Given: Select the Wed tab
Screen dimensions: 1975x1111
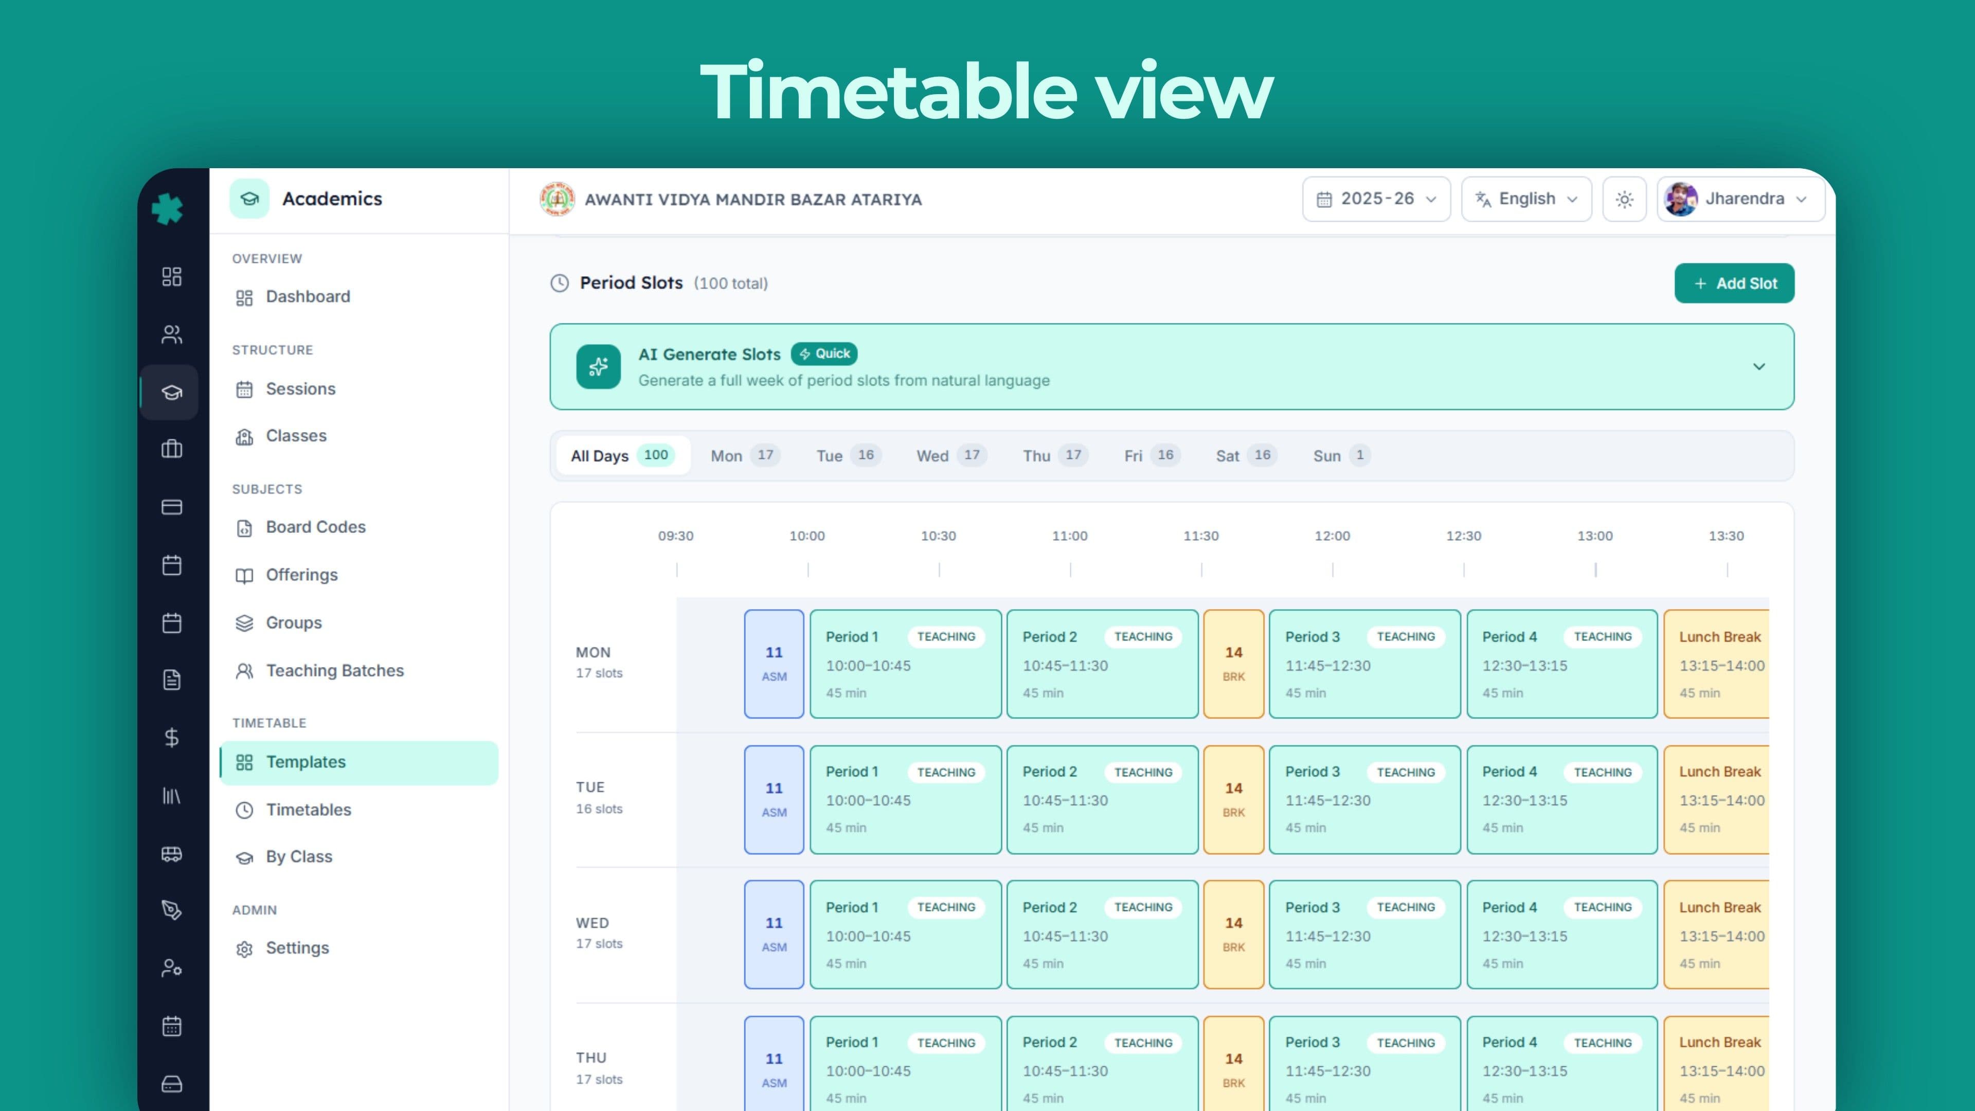Looking at the screenshot, I should click(x=951, y=455).
